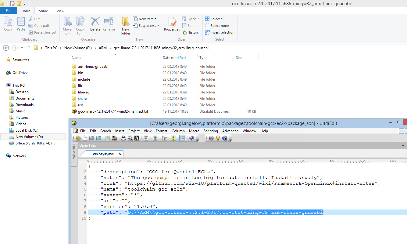Close the package.json tab with its X
The image size is (407, 244).
pos(120,154)
